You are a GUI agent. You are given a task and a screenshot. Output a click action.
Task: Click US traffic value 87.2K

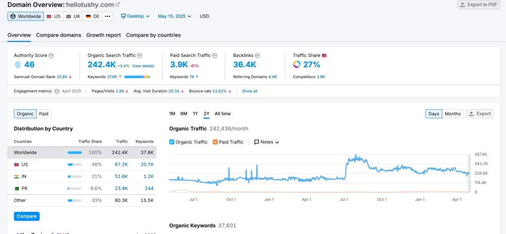tap(121, 165)
